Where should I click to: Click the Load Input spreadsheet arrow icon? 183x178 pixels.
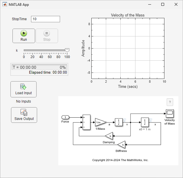[x=23, y=87]
